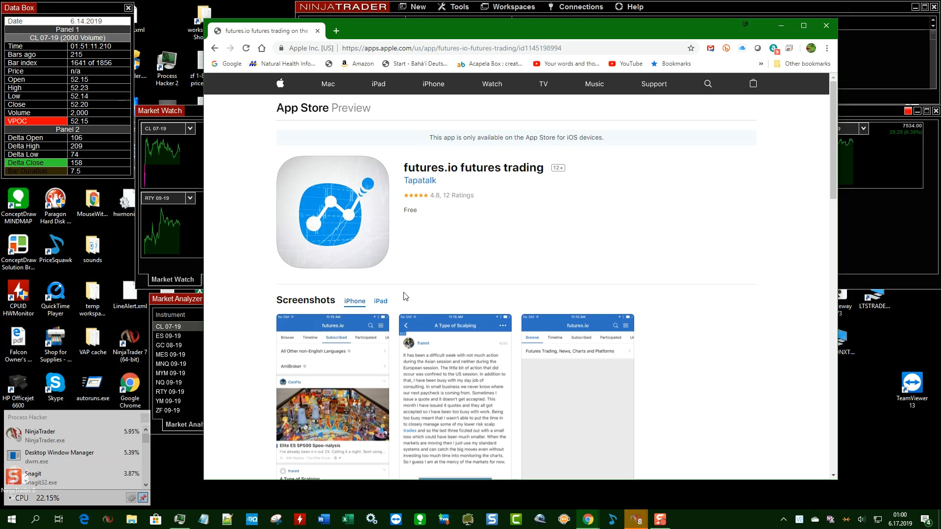
Task: Open the Gmail extension icon in Chrome
Action: (711, 48)
